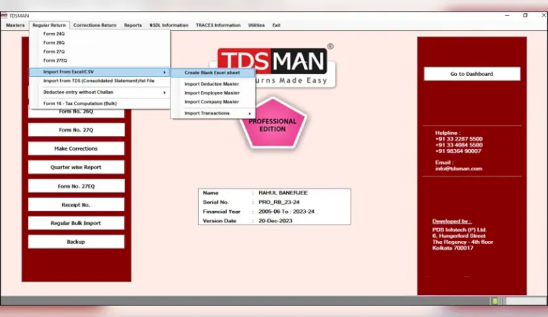Choose Create Blank Excel sheet
Viewport: 548px width, 317px height.
pos(213,73)
